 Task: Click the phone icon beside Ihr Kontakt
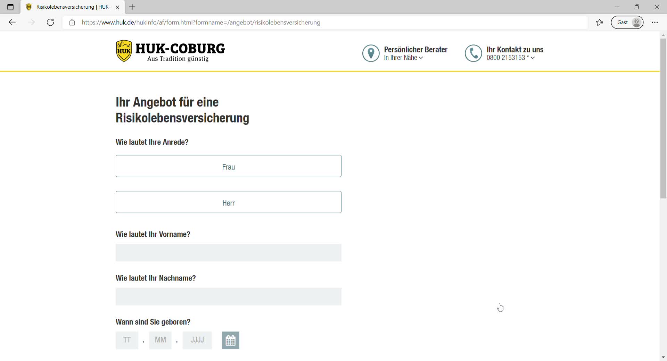[473, 53]
